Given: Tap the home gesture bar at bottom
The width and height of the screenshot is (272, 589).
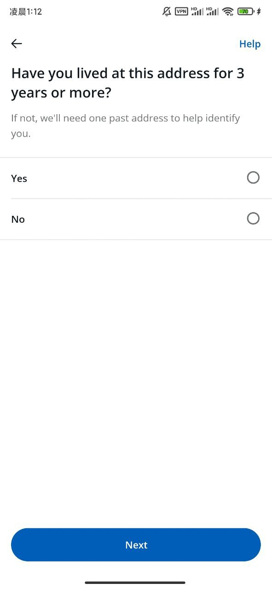Looking at the screenshot, I should (136, 583).
